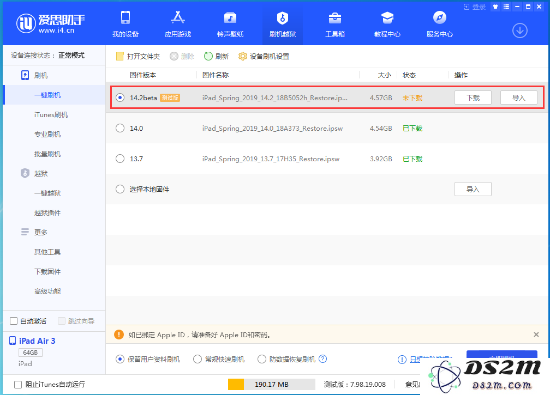Click the 已下载 status in the 14.0 row
The width and height of the screenshot is (550, 395).
[412, 128]
